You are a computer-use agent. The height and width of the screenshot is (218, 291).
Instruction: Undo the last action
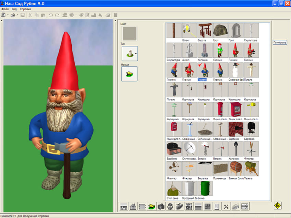point(50,15)
